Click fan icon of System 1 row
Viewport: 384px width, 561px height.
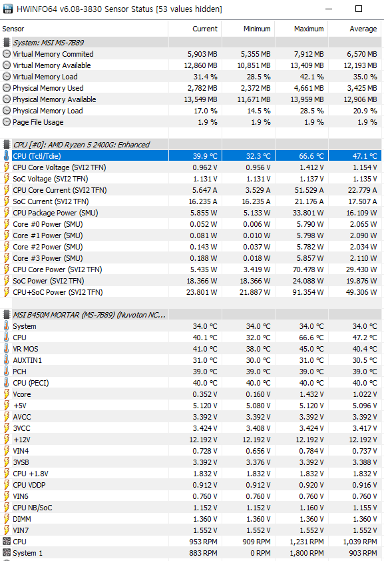tap(7, 553)
